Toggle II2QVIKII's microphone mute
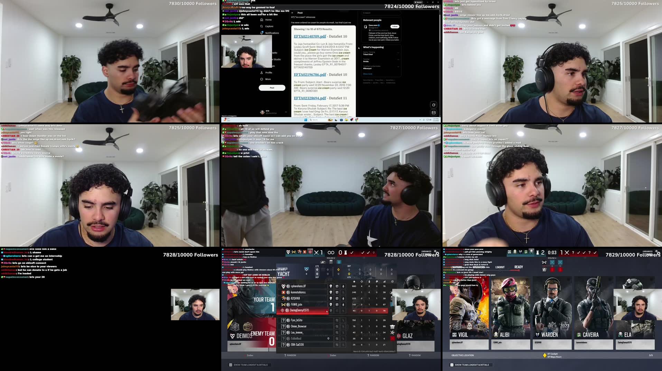 pos(343,299)
